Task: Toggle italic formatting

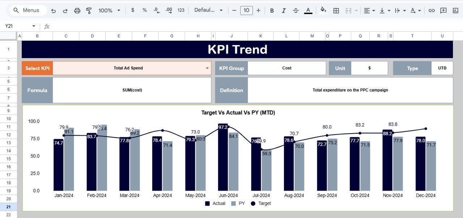Action: tap(284, 10)
